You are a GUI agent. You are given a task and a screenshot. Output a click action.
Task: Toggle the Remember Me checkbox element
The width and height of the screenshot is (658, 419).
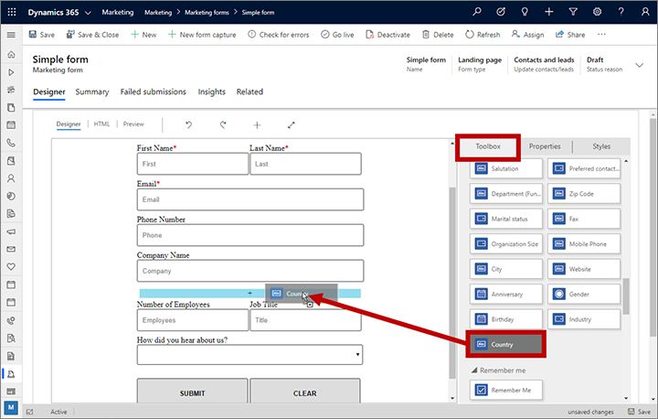(505, 390)
